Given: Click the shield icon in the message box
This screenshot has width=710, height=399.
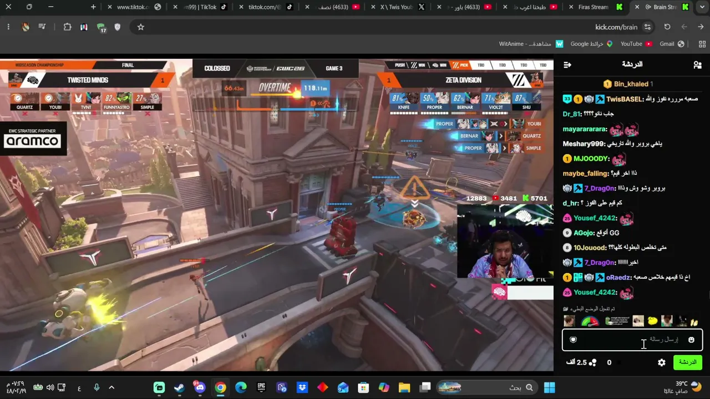Looking at the screenshot, I should tap(574, 340).
